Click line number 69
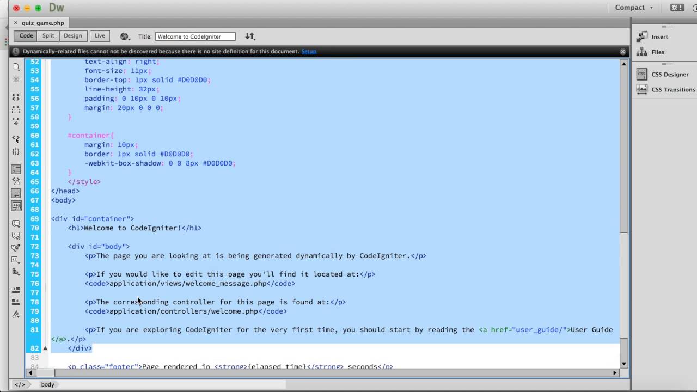The height and width of the screenshot is (392, 697). pyautogui.click(x=35, y=219)
